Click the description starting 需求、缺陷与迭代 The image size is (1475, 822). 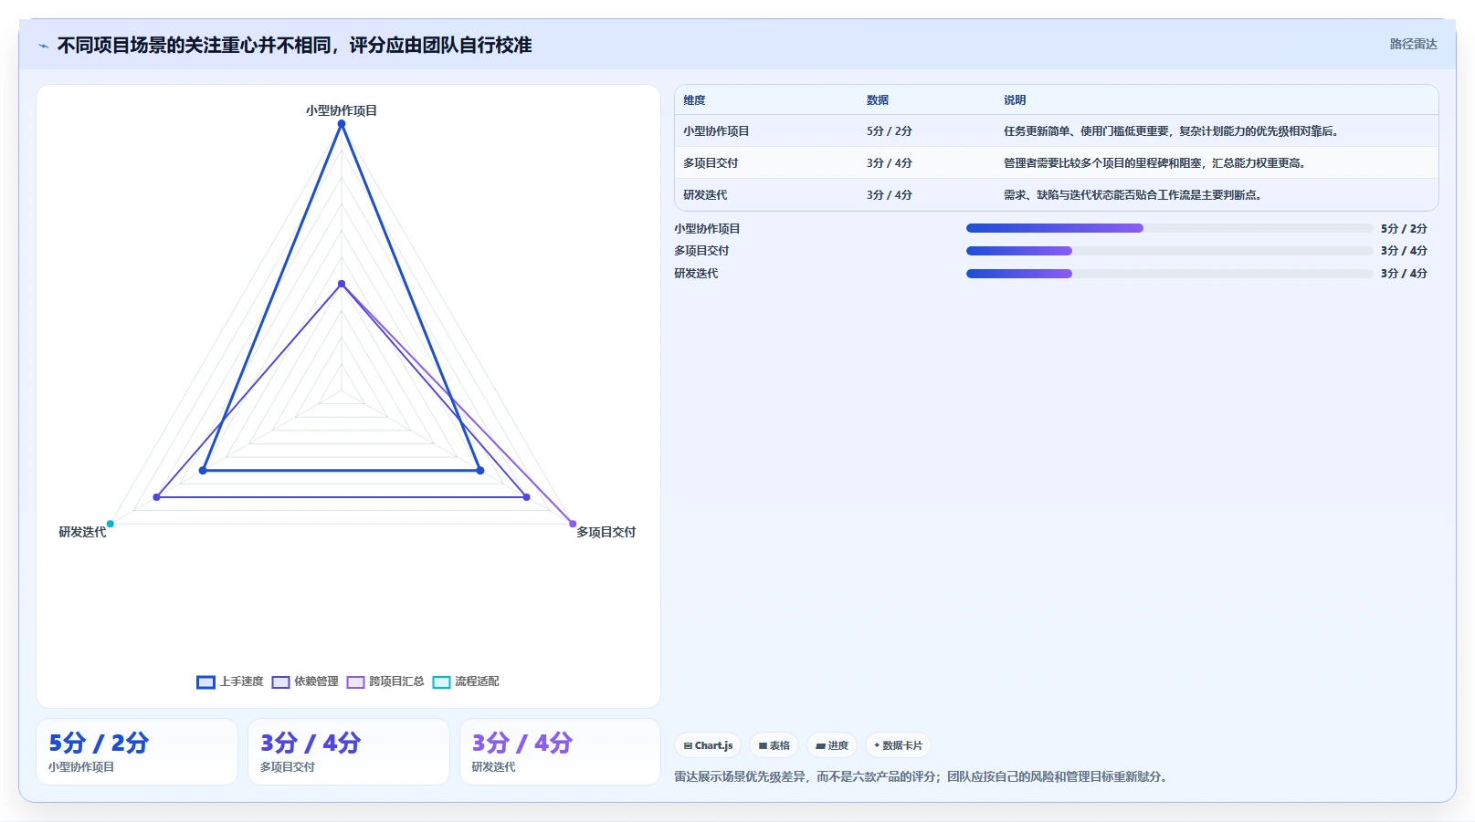pos(1133,195)
